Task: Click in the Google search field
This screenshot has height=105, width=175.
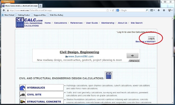Action: pyautogui.click(x=133, y=10)
